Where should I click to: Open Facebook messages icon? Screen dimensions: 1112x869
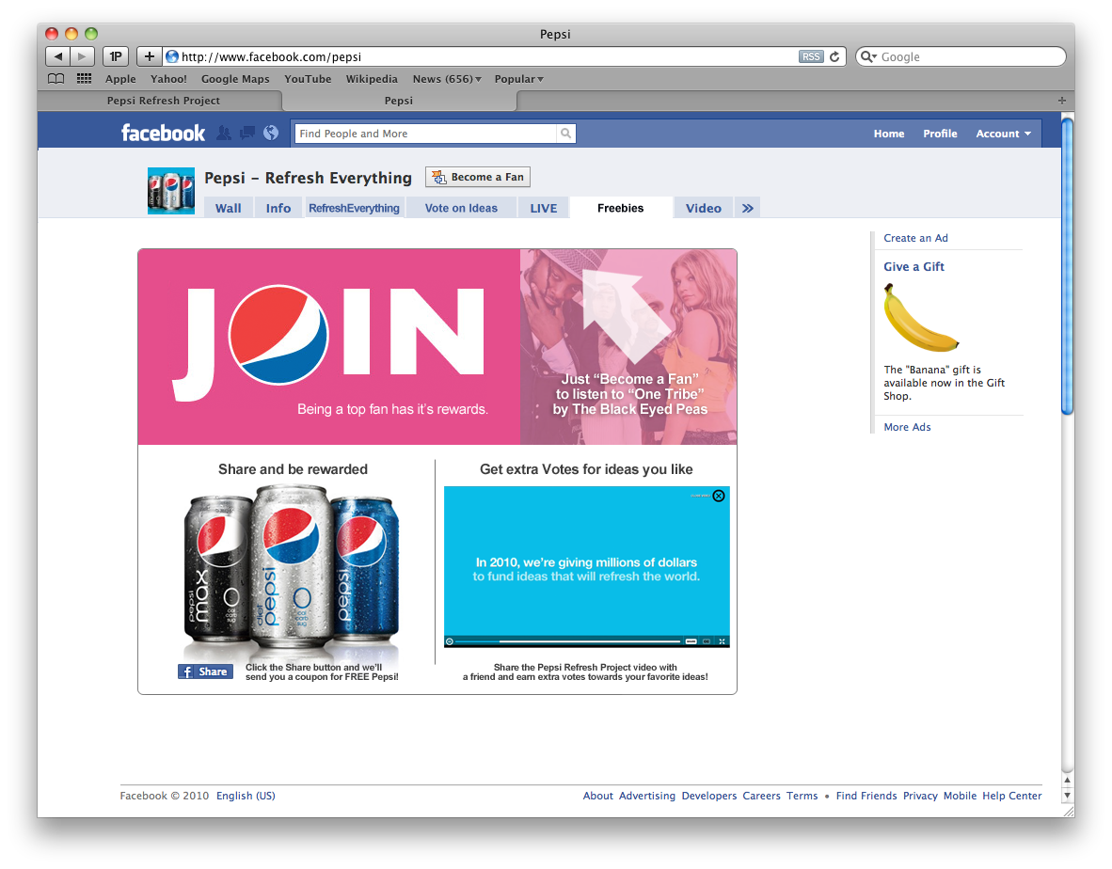tap(246, 133)
